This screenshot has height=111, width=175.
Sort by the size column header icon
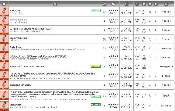(x=137, y=4)
